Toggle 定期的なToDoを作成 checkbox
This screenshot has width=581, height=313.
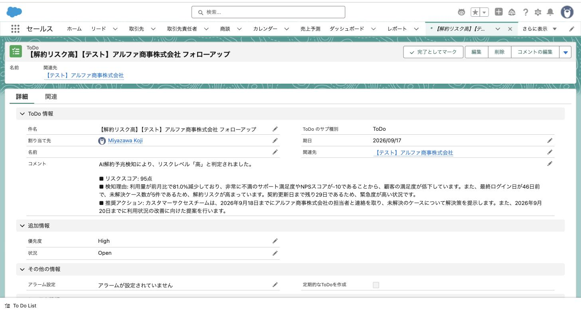(376, 285)
